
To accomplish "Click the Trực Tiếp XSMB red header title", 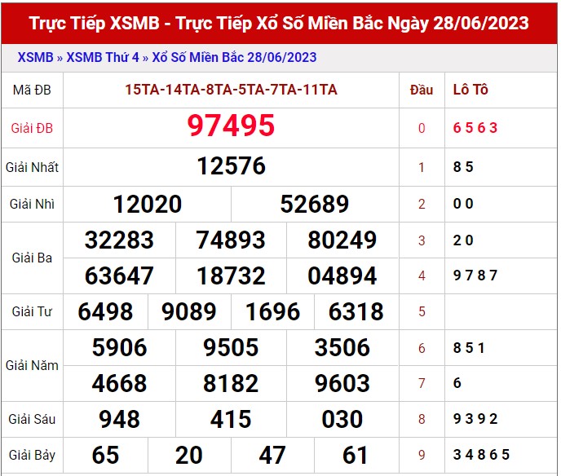I will tap(279, 23).
